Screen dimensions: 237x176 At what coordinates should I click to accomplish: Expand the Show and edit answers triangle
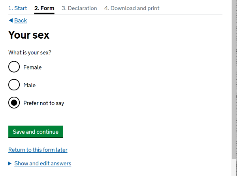[x=10, y=163]
